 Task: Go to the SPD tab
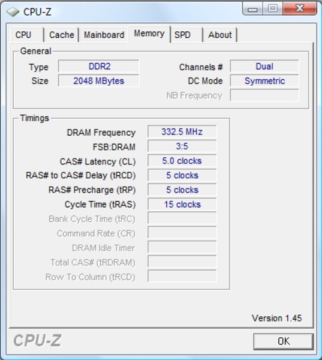[186, 35]
